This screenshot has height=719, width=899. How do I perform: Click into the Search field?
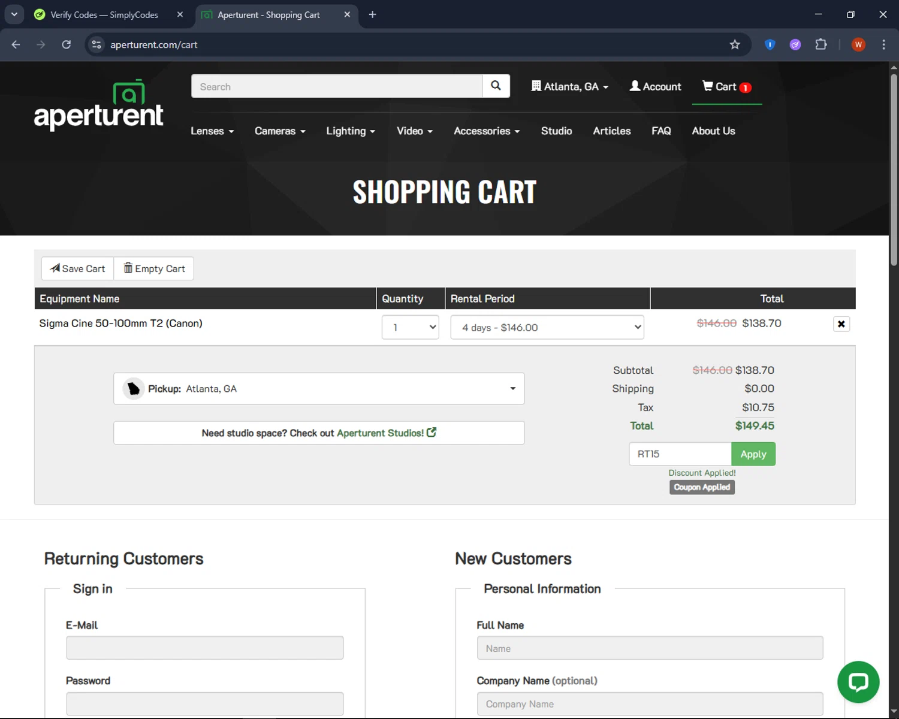point(337,86)
